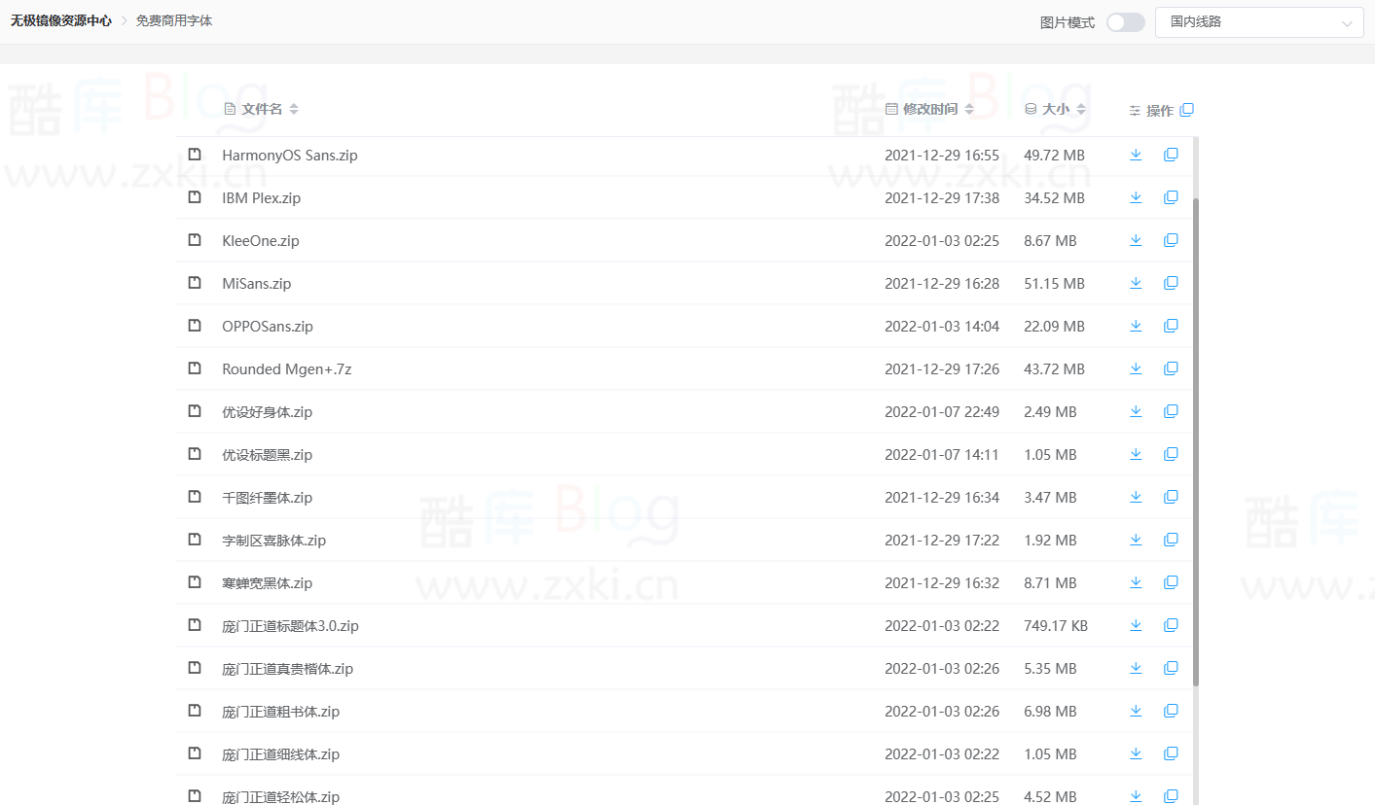Image resolution: width=1375 pixels, height=805 pixels.
Task: Click the download icon for 庞门正道粗书体.zip
Action: coord(1136,710)
